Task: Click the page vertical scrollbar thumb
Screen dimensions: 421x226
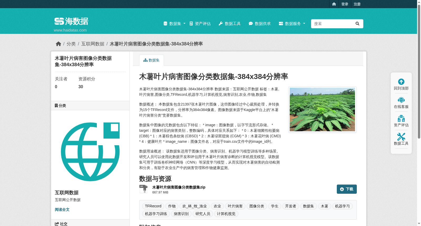Action: pos(419,71)
